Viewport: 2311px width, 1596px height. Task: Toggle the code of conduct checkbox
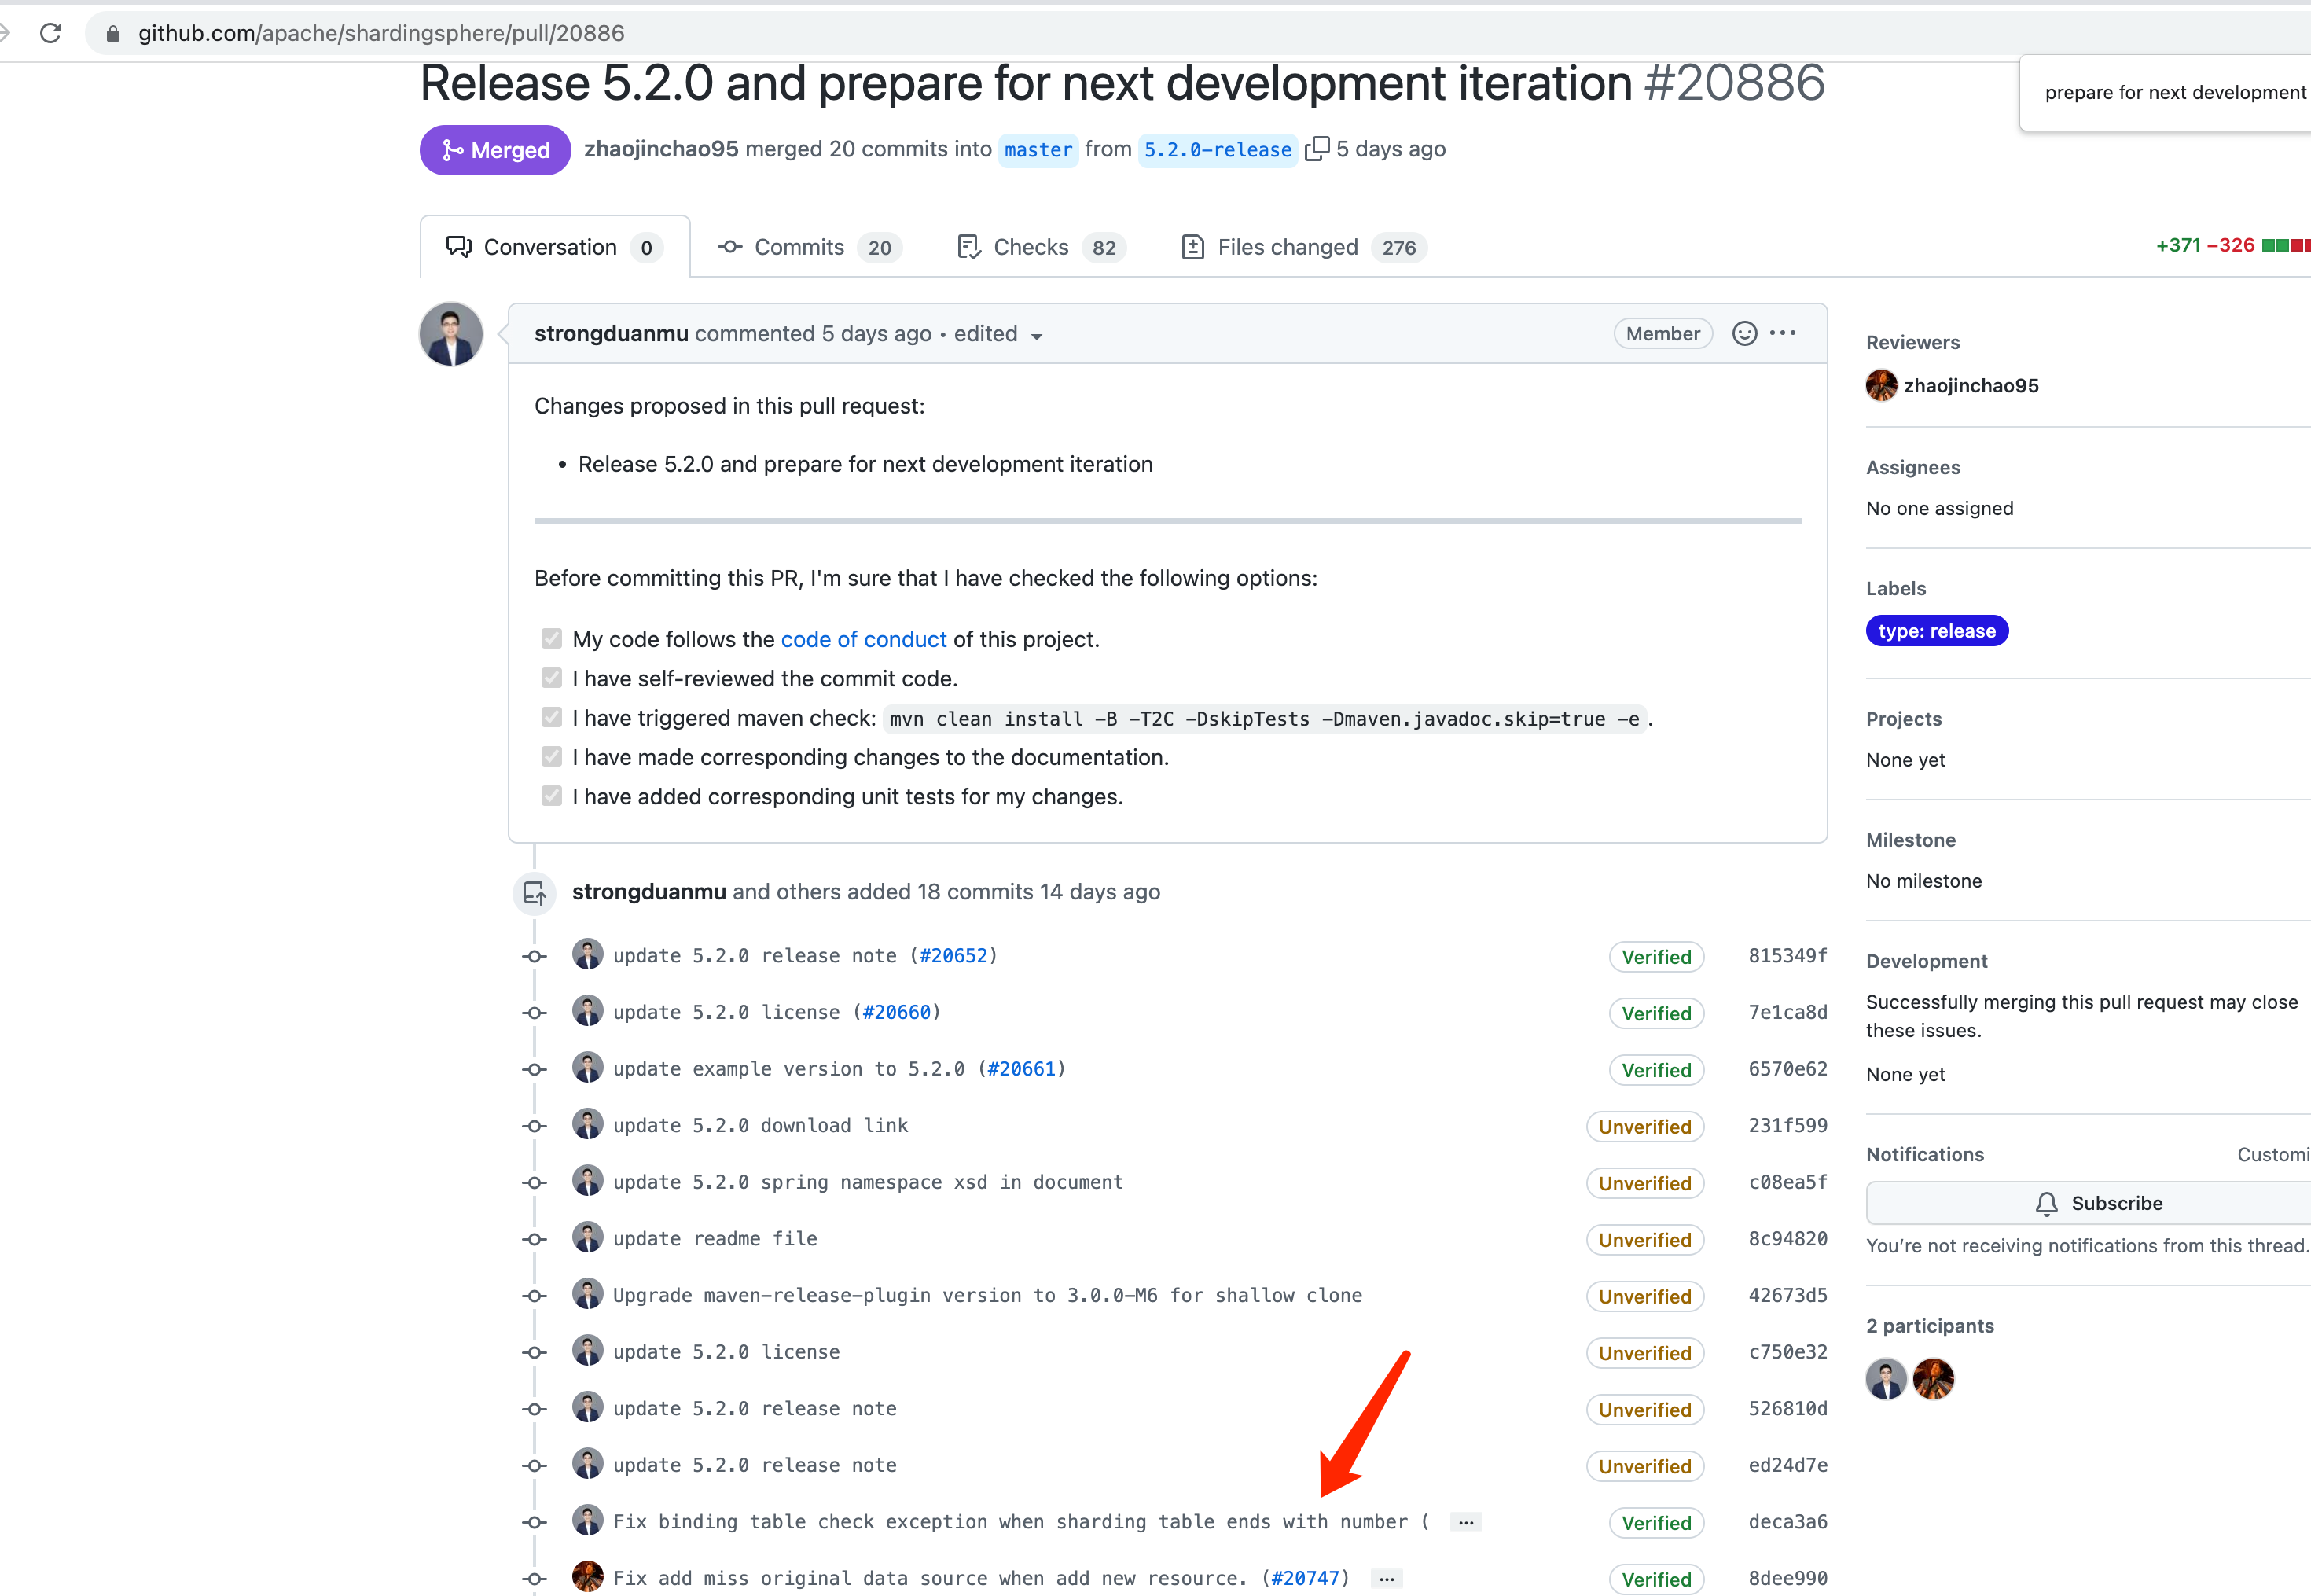point(552,639)
